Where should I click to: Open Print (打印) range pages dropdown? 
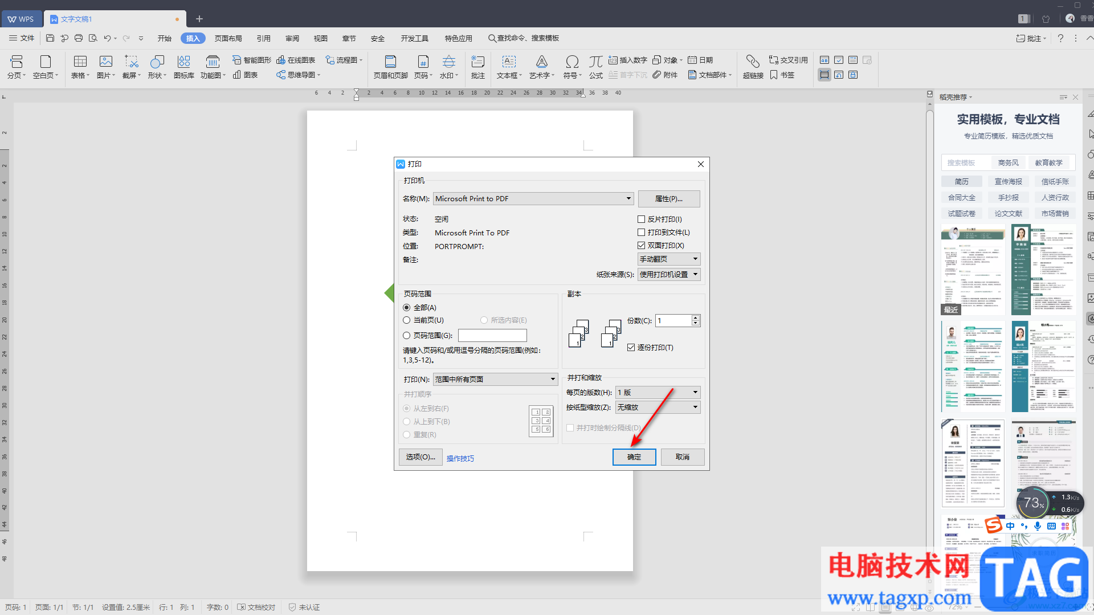495,379
